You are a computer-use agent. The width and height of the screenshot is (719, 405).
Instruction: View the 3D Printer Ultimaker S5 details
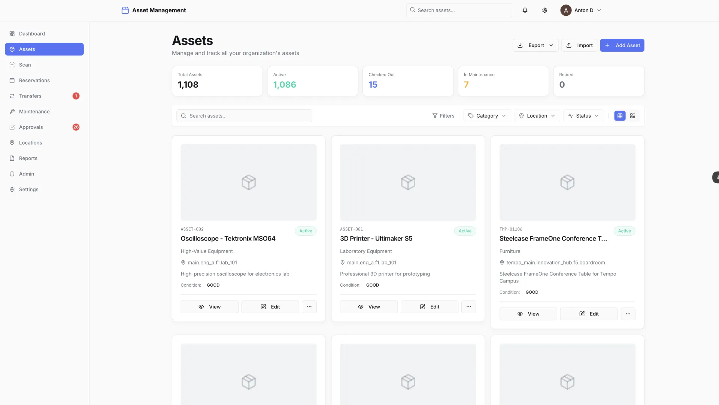[368, 306]
